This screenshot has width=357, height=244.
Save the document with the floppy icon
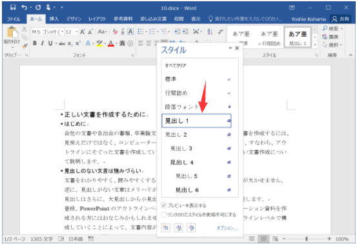pos(13,8)
